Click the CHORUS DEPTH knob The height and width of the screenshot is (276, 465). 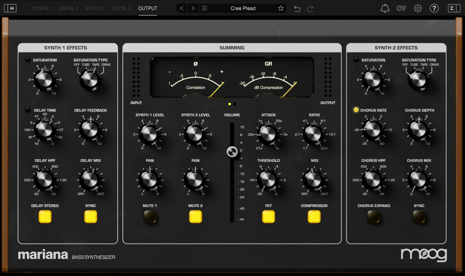[419, 130]
